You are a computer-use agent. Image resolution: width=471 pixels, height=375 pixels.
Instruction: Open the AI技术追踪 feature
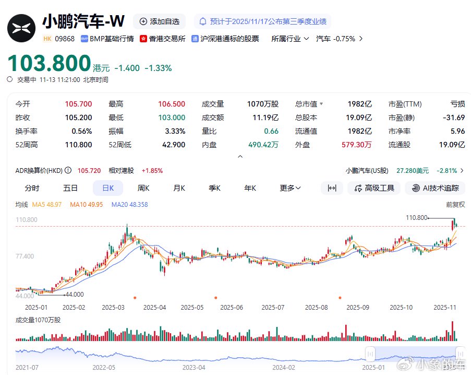pos(435,188)
